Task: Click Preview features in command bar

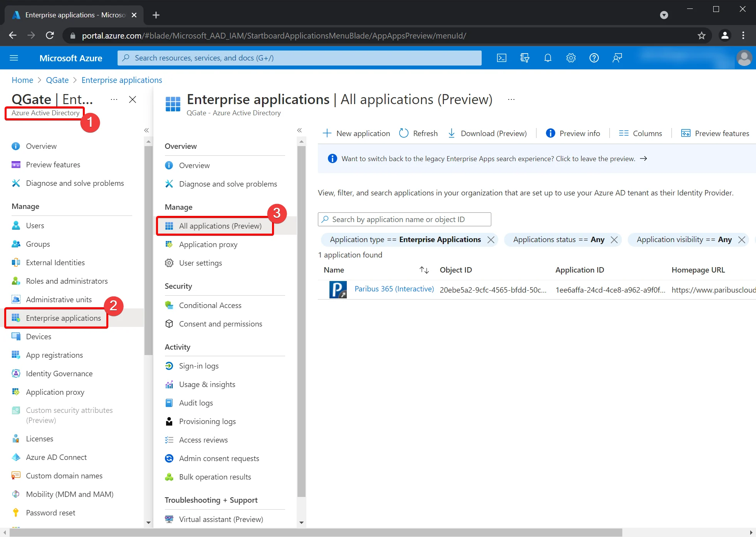Action: pyautogui.click(x=715, y=133)
